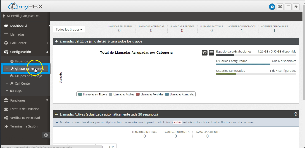This screenshot has height=148, width=305.
Task: Open Verifica tu Velocidad page
Action: [25, 118]
